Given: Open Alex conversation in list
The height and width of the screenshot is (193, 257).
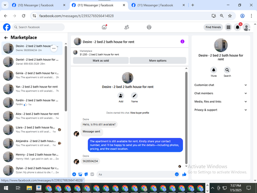Looking at the screenshot, I should (x=32, y=116).
